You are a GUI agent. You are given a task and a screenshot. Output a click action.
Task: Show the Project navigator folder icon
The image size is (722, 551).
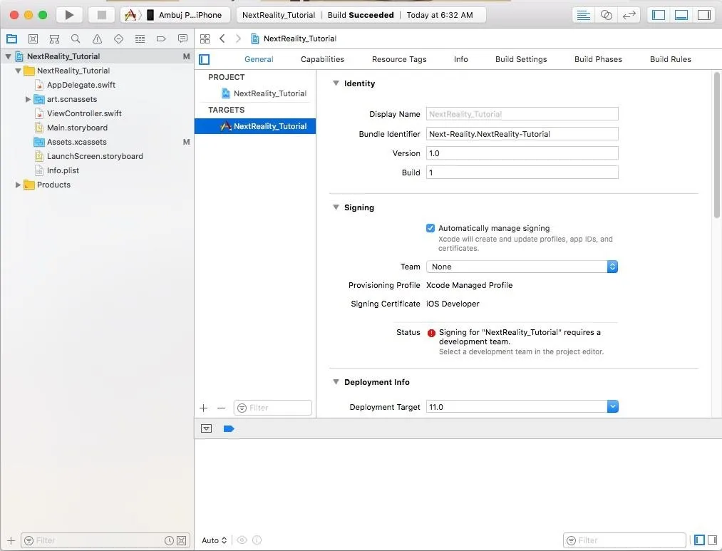point(11,38)
